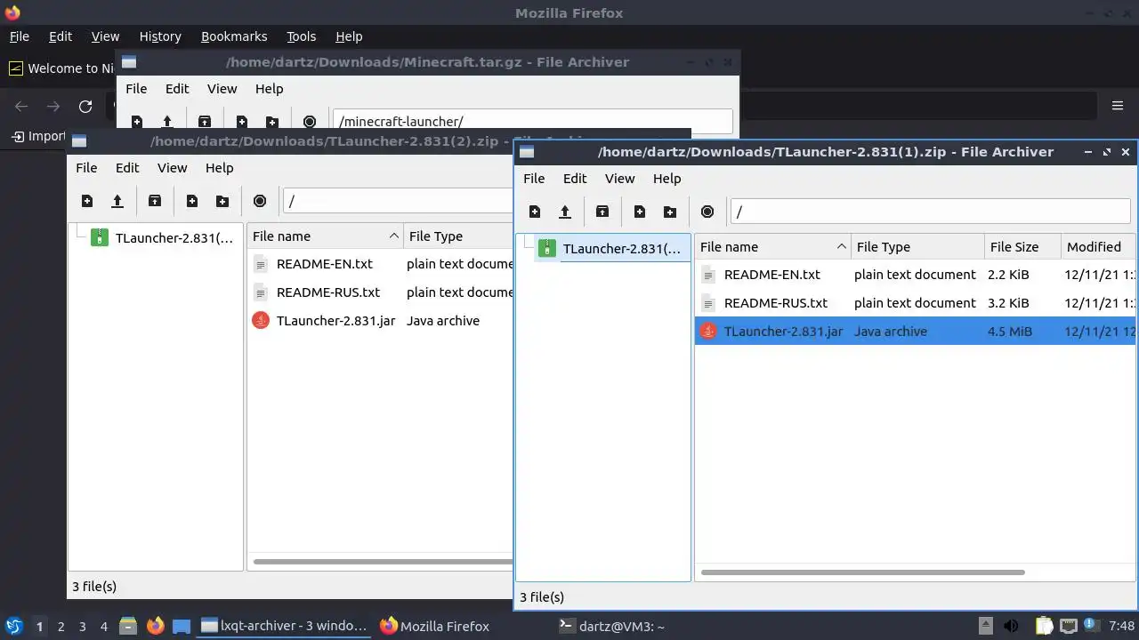Open removable media eject tray icon
Screen dimensions: 1139x640
click(986, 626)
